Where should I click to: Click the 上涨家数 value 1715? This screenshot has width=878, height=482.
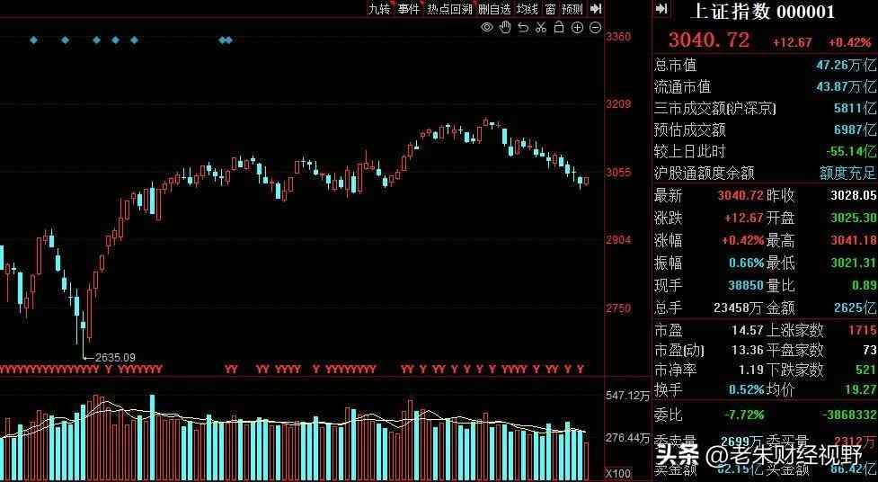pyautogui.click(x=863, y=330)
